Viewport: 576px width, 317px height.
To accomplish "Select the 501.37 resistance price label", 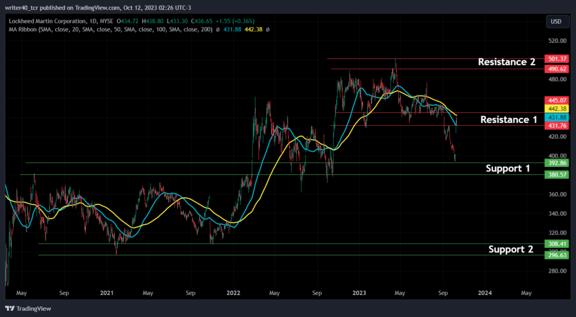I will [557, 58].
